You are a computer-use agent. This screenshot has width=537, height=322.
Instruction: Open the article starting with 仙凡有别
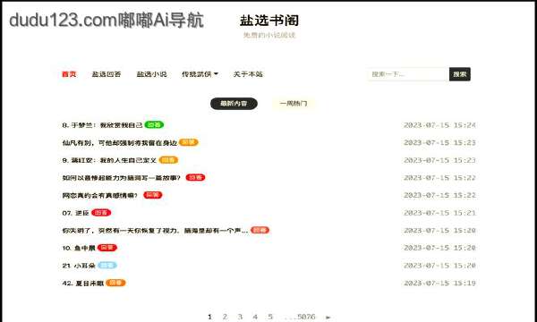click(119, 143)
